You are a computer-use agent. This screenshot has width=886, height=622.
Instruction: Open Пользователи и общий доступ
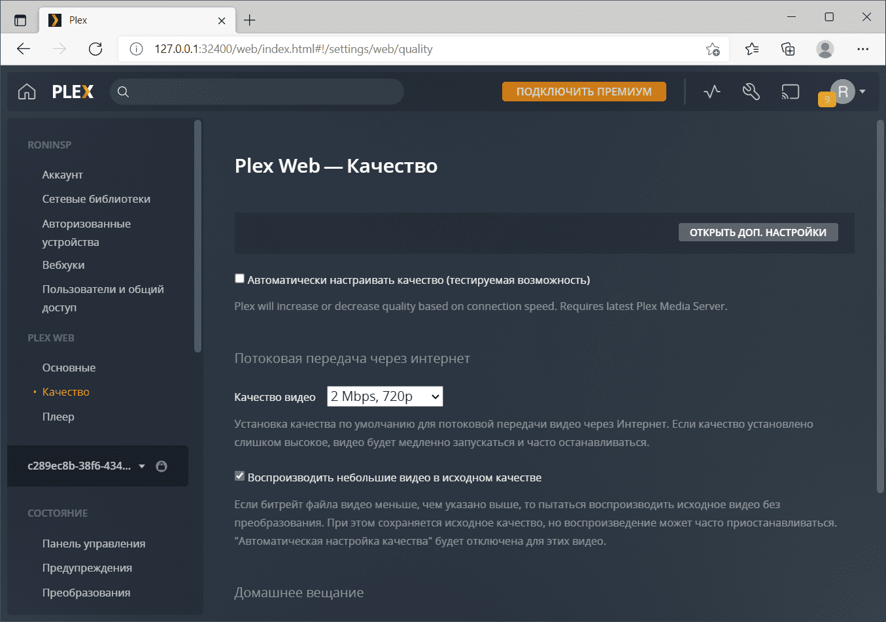[x=103, y=298]
